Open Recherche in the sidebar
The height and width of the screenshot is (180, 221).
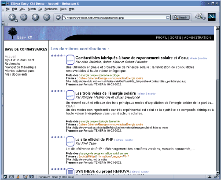(12, 64)
